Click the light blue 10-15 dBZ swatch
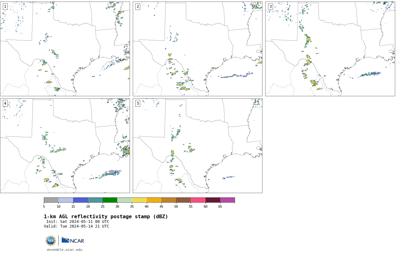The height and width of the screenshot is (253, 398). coord(66,200)
